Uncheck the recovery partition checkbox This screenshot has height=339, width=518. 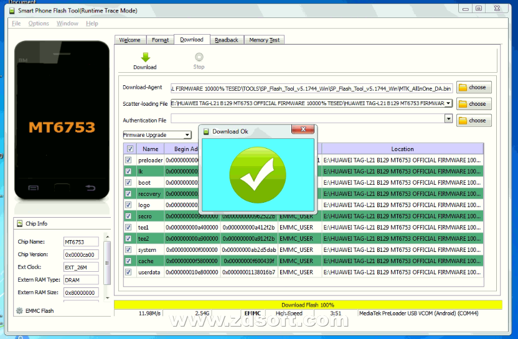tap(128, 194)
